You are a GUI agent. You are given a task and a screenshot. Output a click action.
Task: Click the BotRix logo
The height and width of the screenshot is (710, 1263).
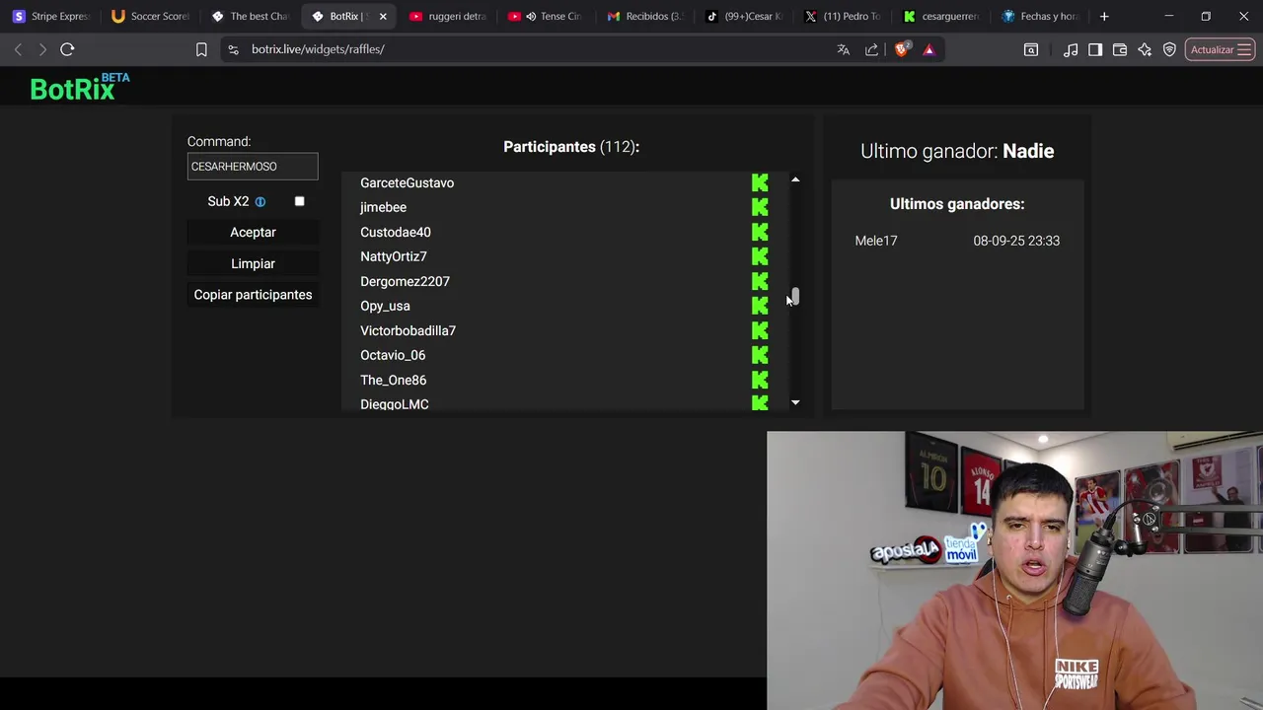tap(79, 88)
